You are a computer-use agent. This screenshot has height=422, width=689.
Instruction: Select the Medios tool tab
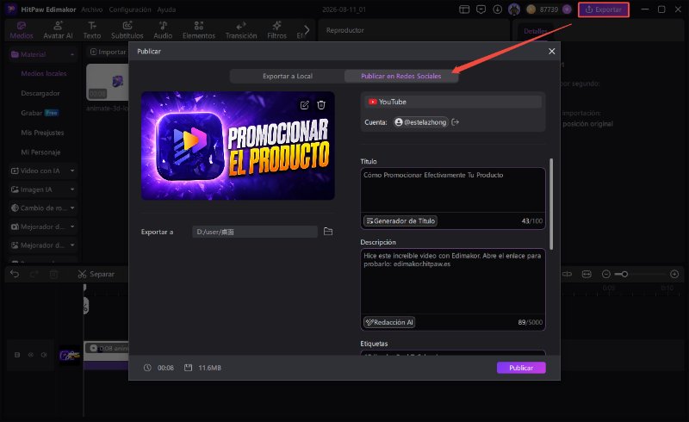pyautogui.click(x=21, y=30)
